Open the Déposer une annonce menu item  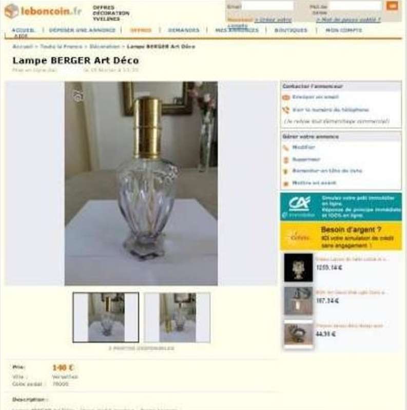coord(82,30)
